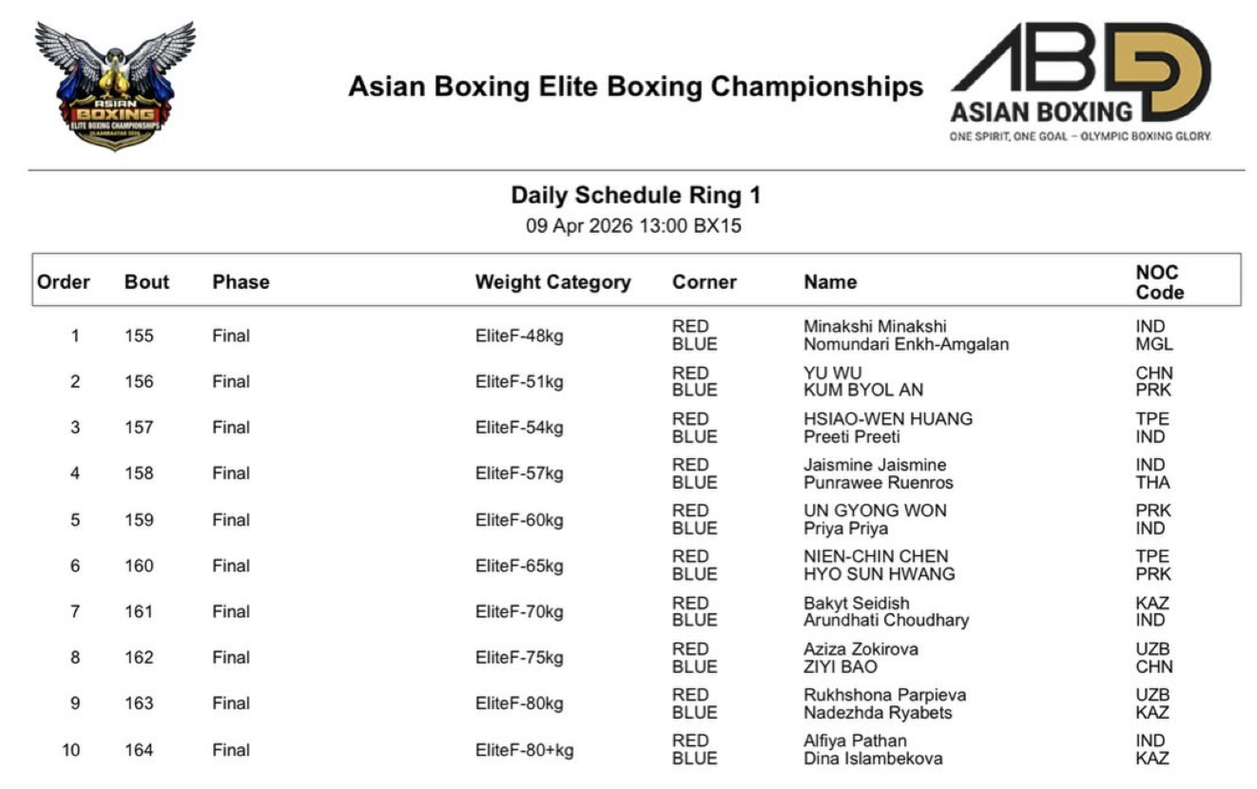This screenshot has width=1257, height=789.
Task: Click the eagle championship logo
Action: pyautogui.click(x=114, y=85)
